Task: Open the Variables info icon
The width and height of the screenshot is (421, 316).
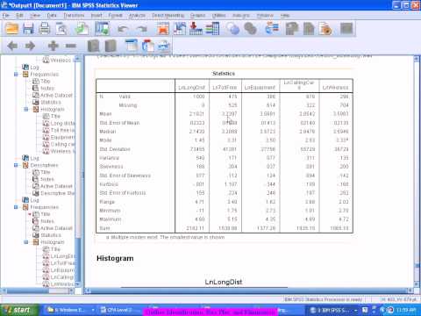Action: pyautogui.click(x=212, y=29)
